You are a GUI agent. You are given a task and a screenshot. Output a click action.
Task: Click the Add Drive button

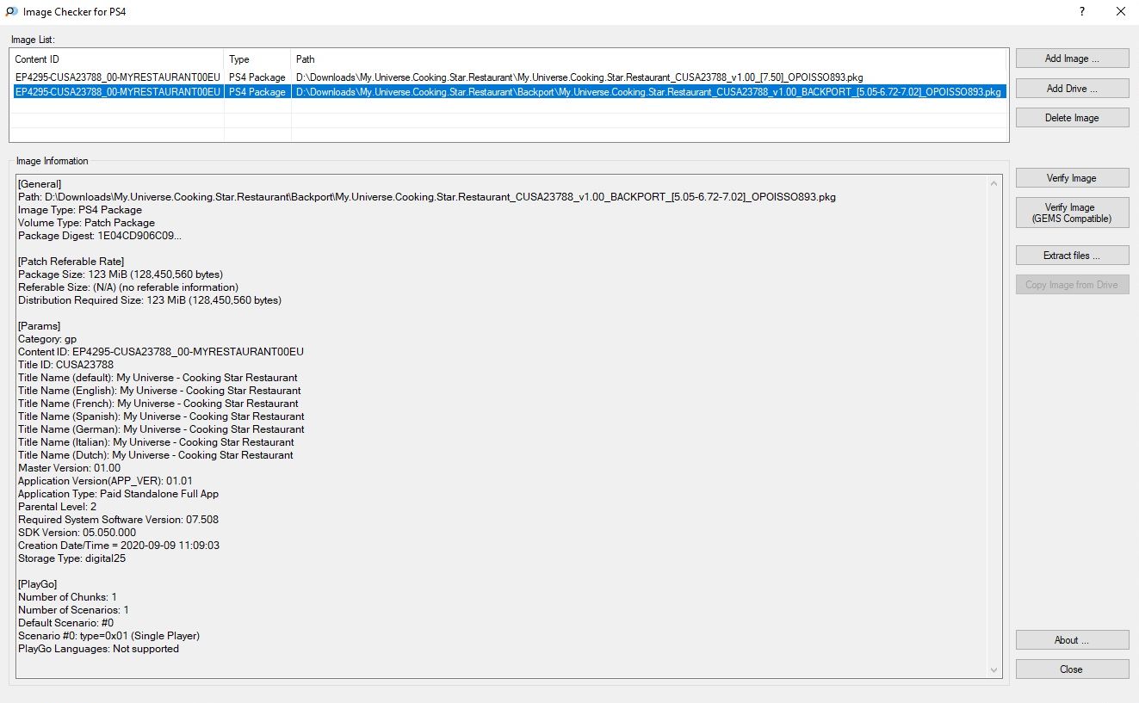pos(1072,88)
